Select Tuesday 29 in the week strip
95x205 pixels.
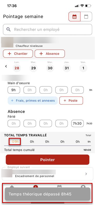pos(33,68)
